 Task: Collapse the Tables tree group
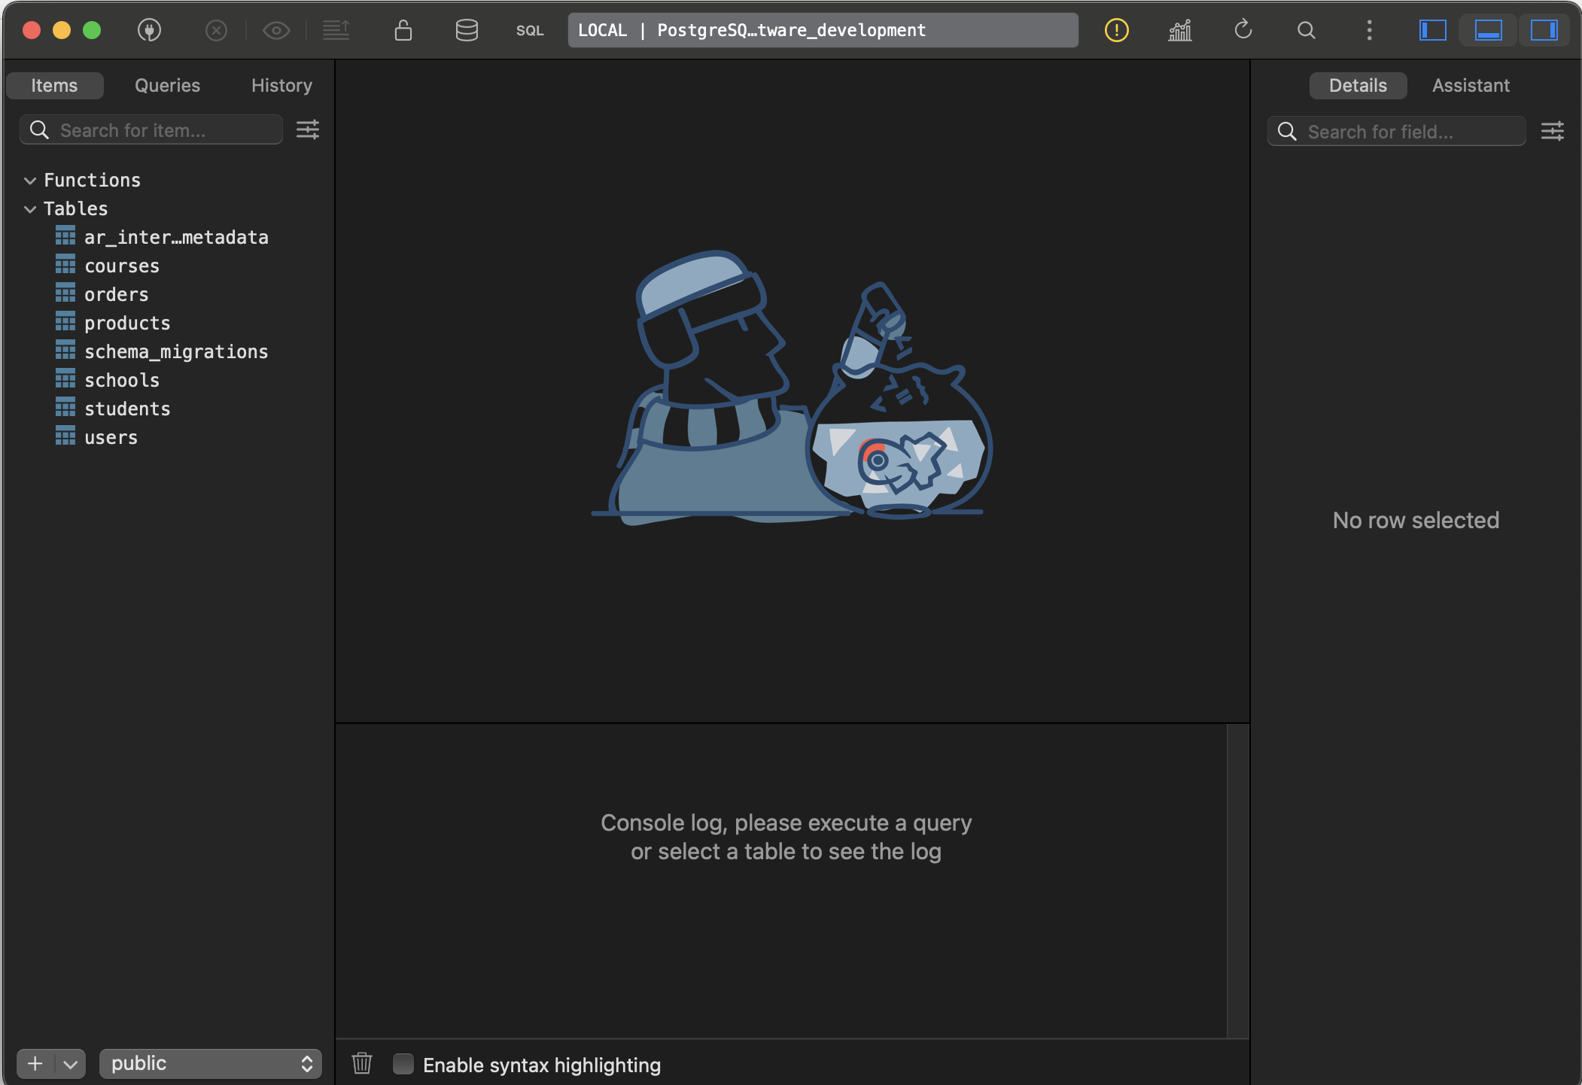(x=30, y=209)
